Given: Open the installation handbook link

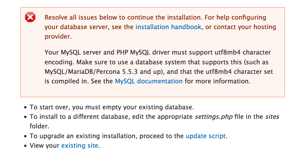Looking at the screenshot, I should pyautogui.click(x=168, y=27).
